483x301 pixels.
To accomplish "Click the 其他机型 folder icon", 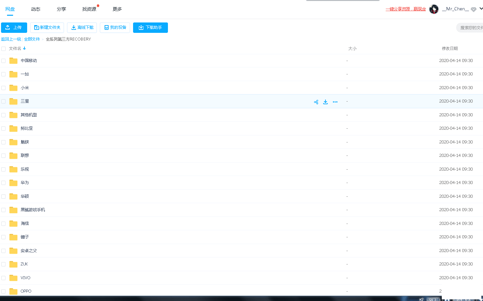I will (13, 115).
